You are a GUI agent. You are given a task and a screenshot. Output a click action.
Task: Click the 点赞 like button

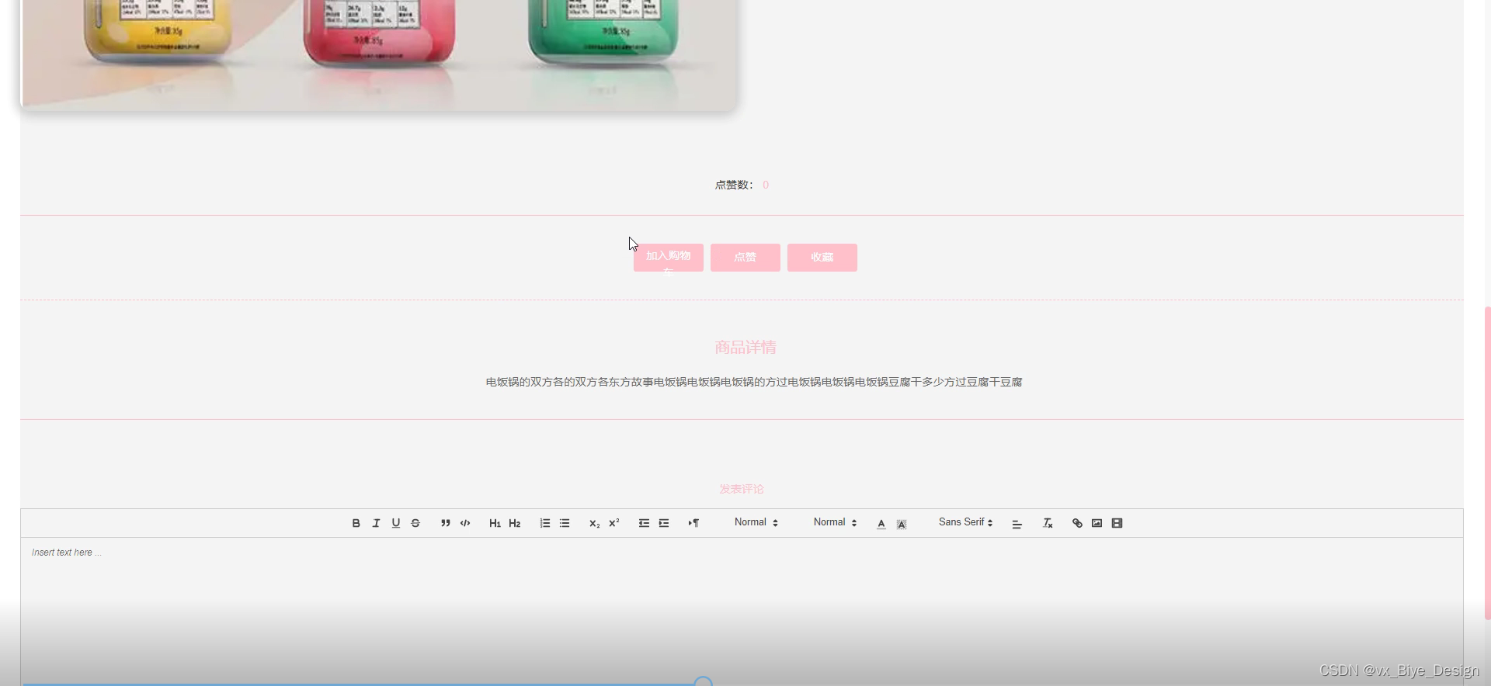click(x=745, y=258)
